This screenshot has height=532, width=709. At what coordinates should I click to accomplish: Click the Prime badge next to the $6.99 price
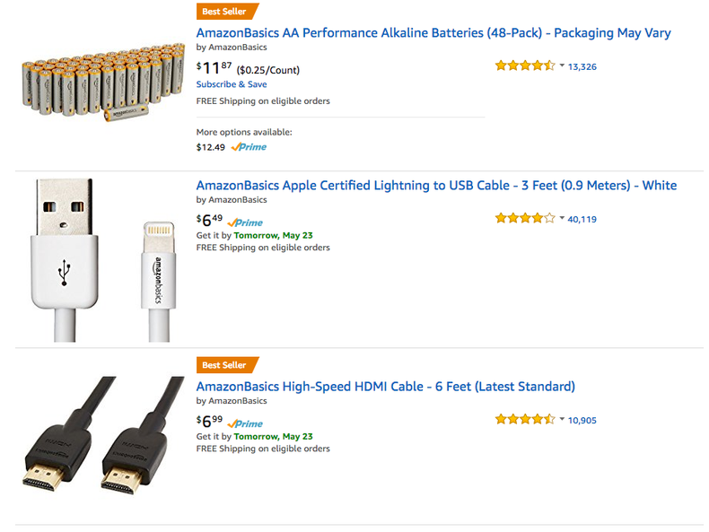click(245, 423)
